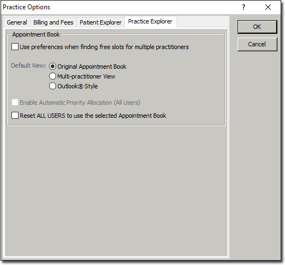This screenshot has height=265, width=285.
Task: Select the Practice Explorer tab
Action: click(x=150, y=21)
